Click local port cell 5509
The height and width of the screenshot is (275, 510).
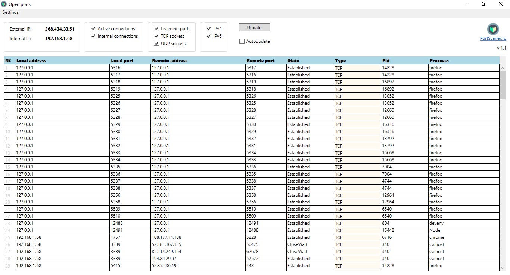(x=130, y=209)
